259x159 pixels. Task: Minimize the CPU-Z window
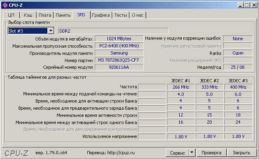(241, 5)
